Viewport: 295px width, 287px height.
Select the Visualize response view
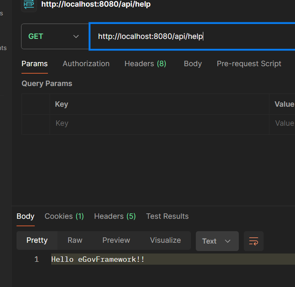(165, 240)
